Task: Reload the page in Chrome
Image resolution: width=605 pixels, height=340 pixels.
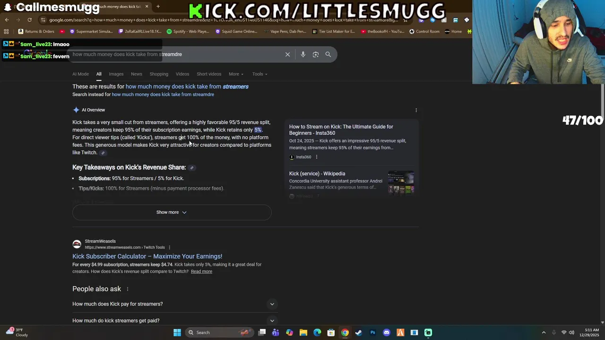Action: (29, 20)
